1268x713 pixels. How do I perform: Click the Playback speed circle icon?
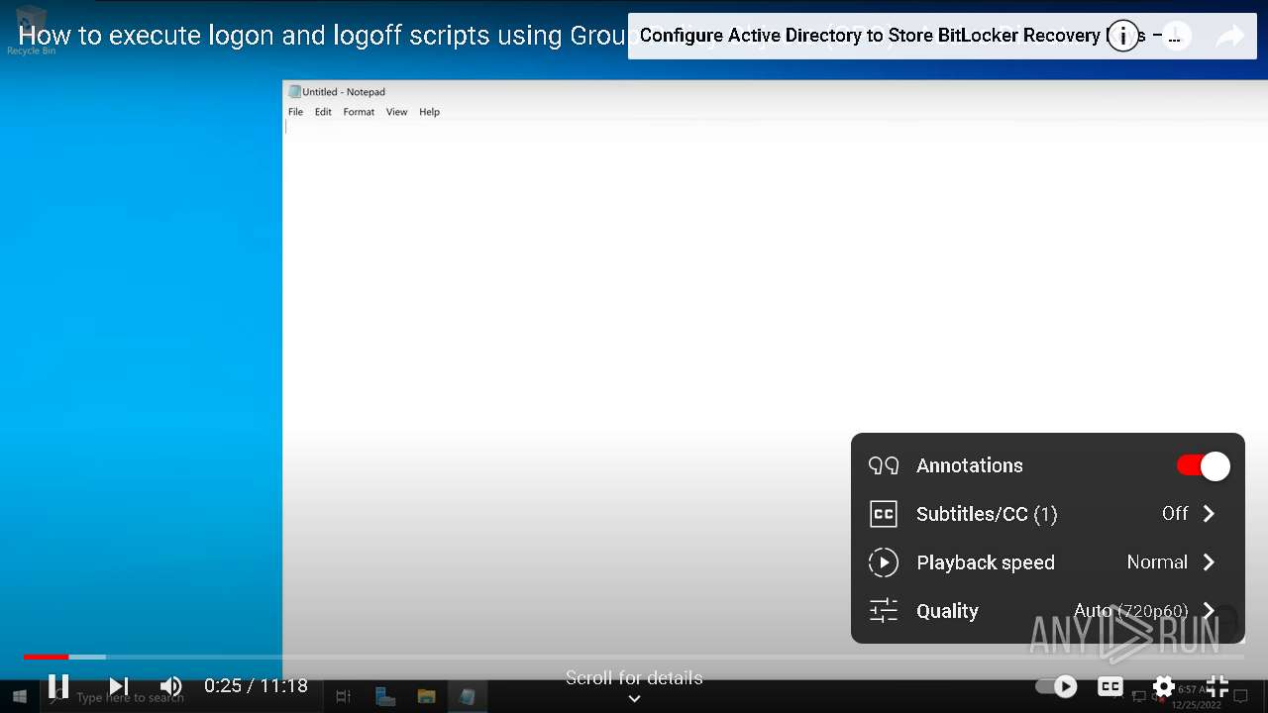click(883, 562)
